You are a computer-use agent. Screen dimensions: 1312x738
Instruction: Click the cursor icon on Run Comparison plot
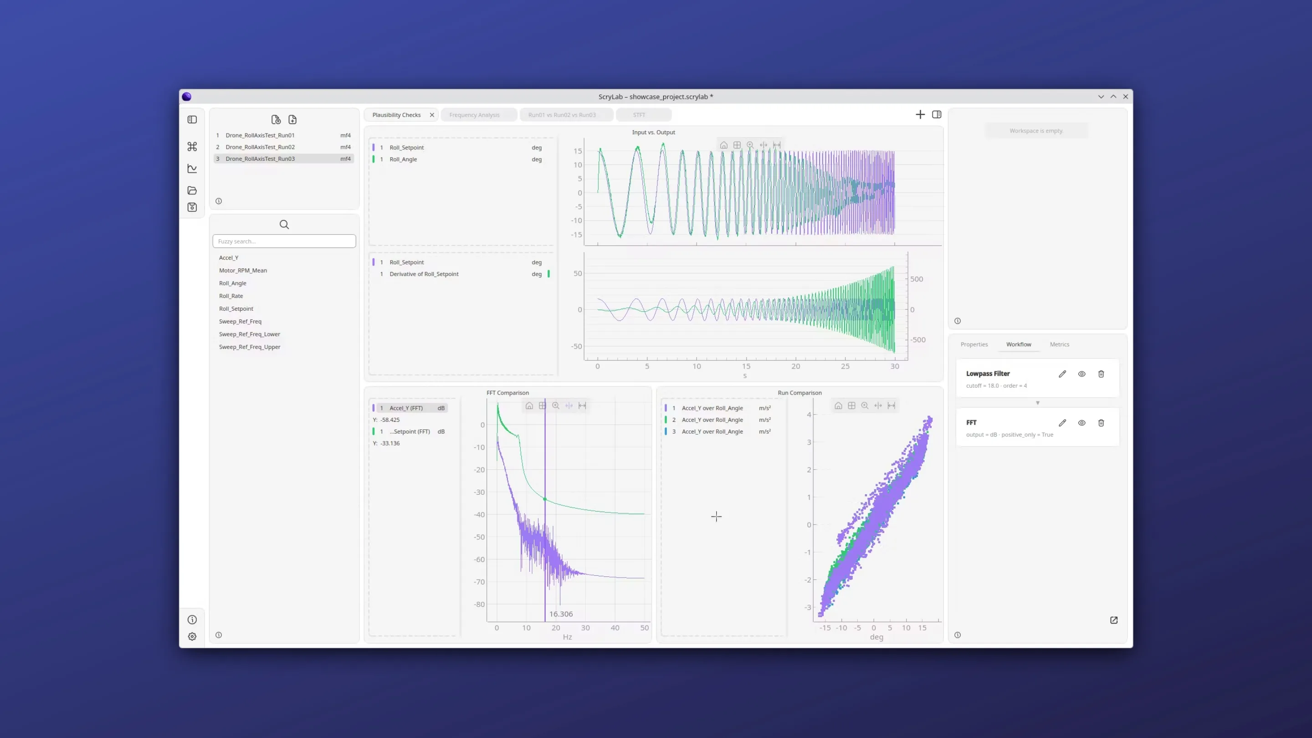click(878, 406)
